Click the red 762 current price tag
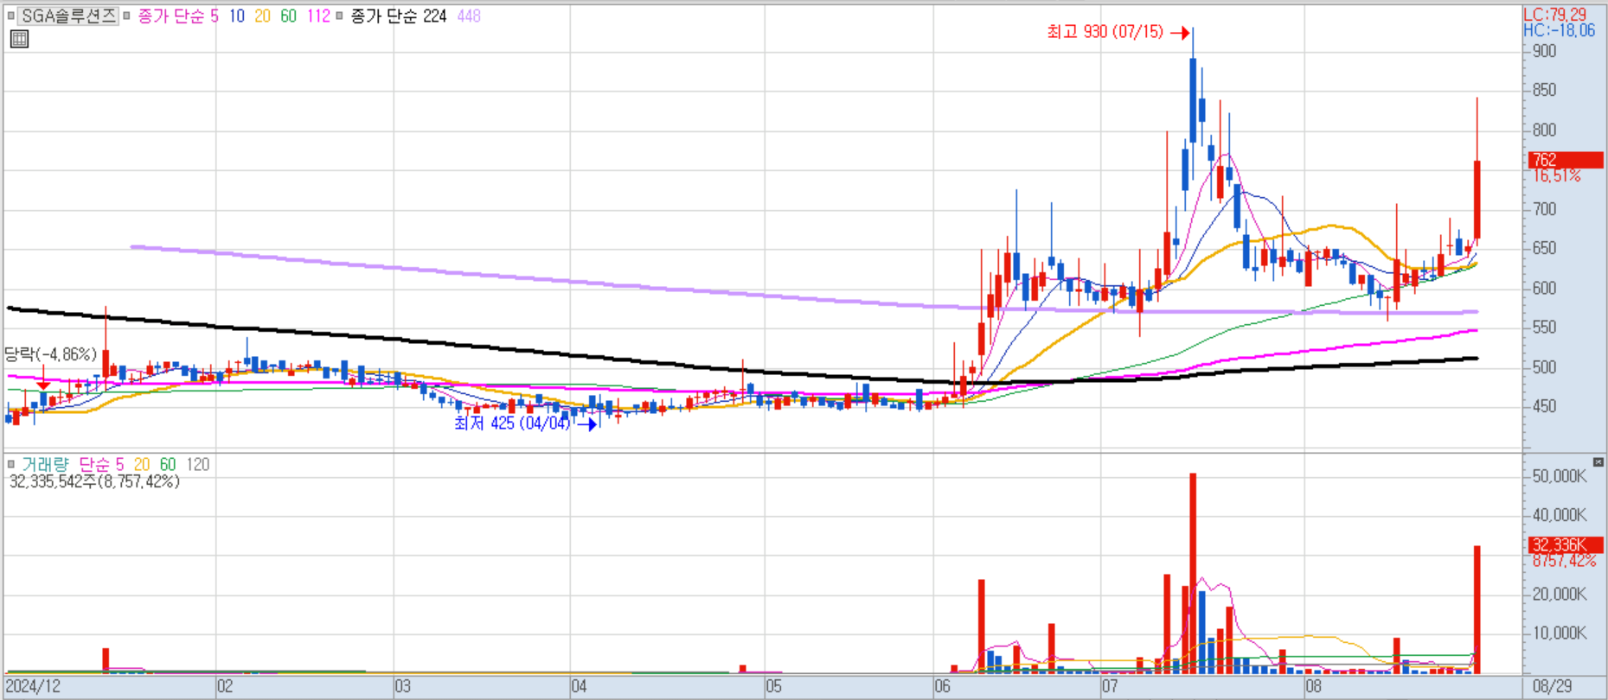Screen dimensions: 1608x700 coord(1566,160)
